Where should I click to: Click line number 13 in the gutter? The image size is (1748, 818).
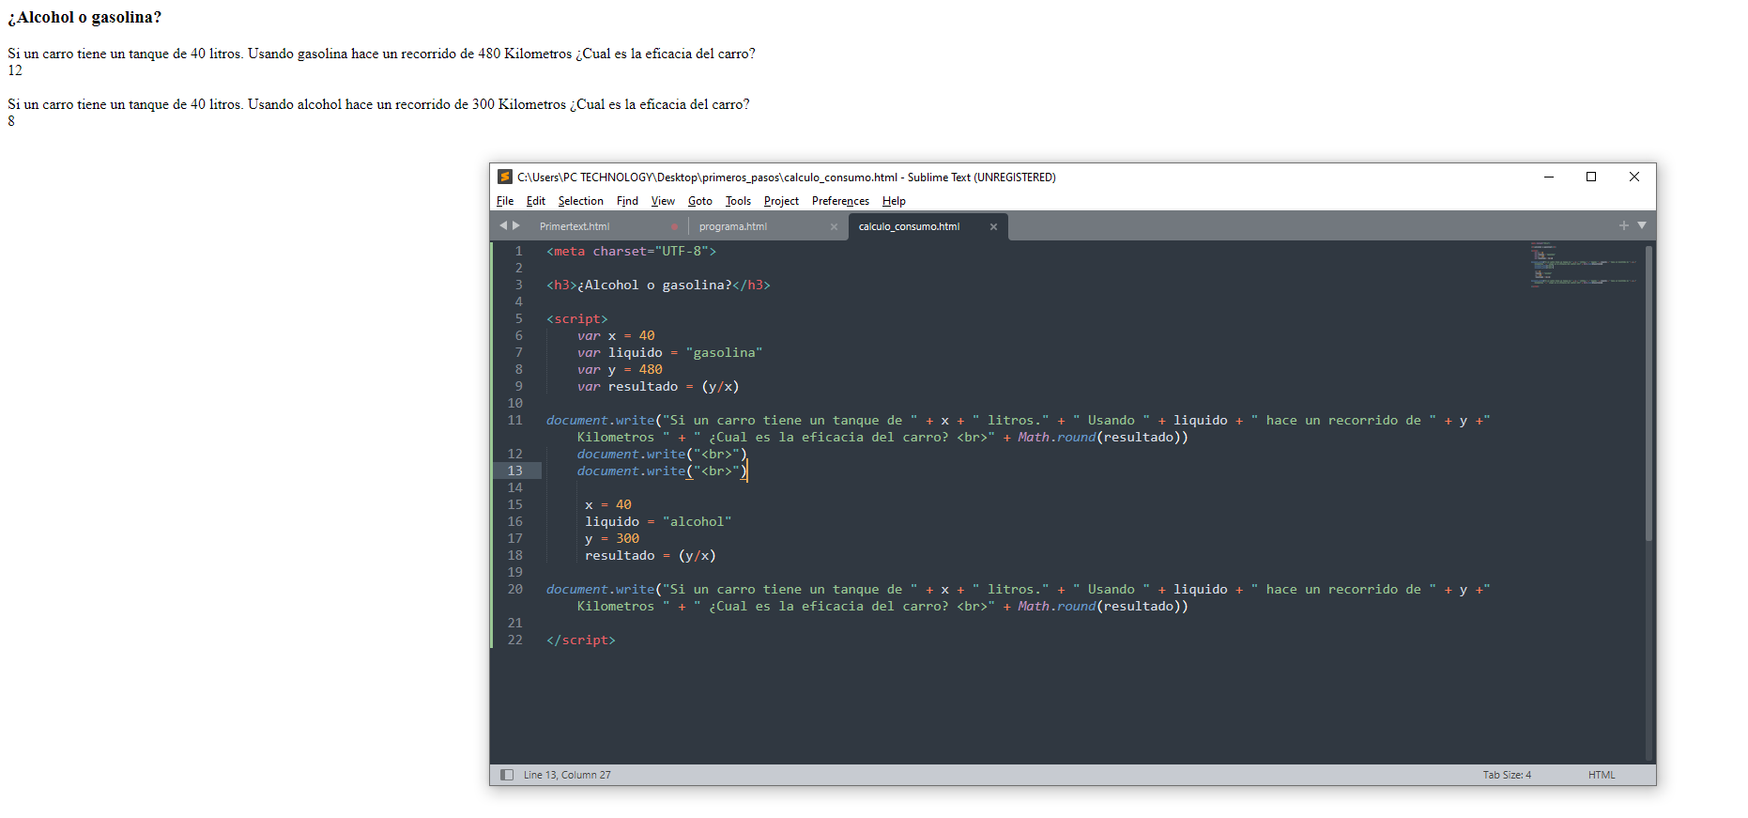point(515,471)
